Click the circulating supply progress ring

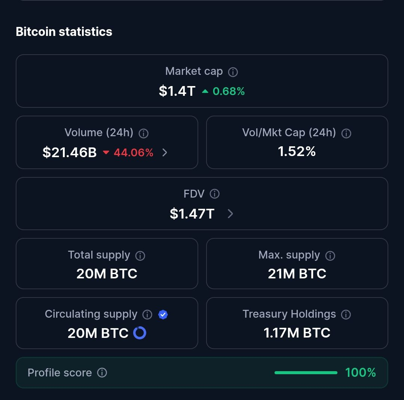[140, 333]
